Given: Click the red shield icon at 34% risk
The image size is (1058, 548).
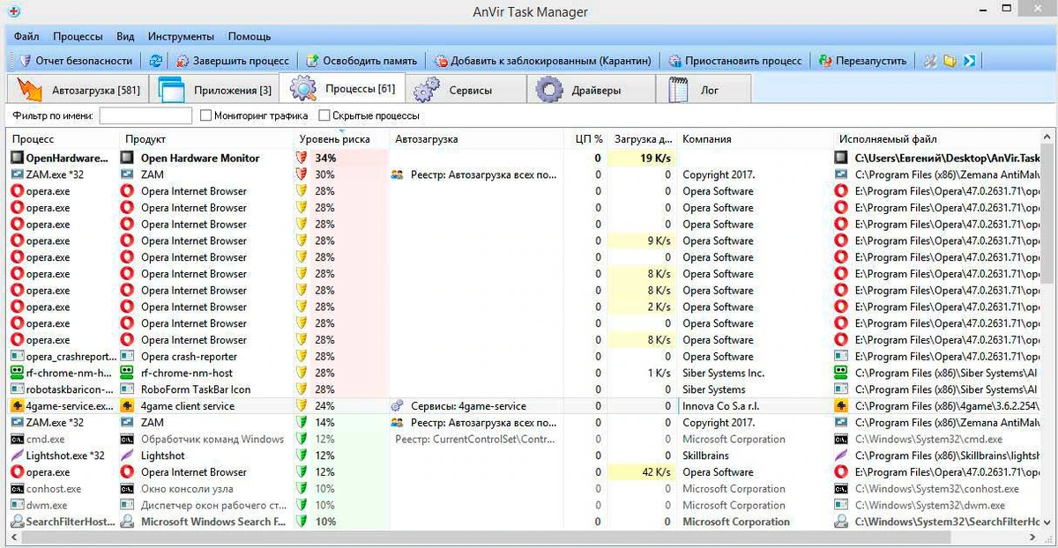Looking at the screenshot, I should [x=302, y=158].
